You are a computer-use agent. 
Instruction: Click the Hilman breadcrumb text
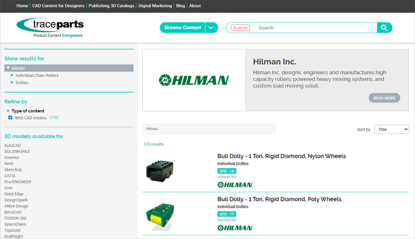click(152, 129)
